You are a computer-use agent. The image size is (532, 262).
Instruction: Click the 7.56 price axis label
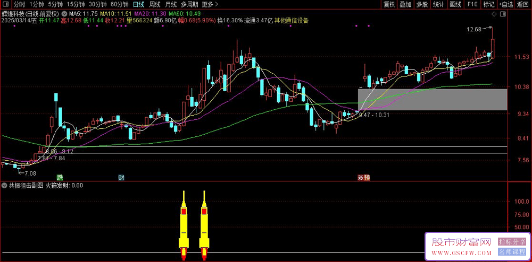(523, 160)
